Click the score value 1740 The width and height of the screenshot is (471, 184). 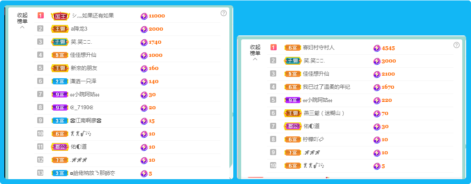(155, 42)
